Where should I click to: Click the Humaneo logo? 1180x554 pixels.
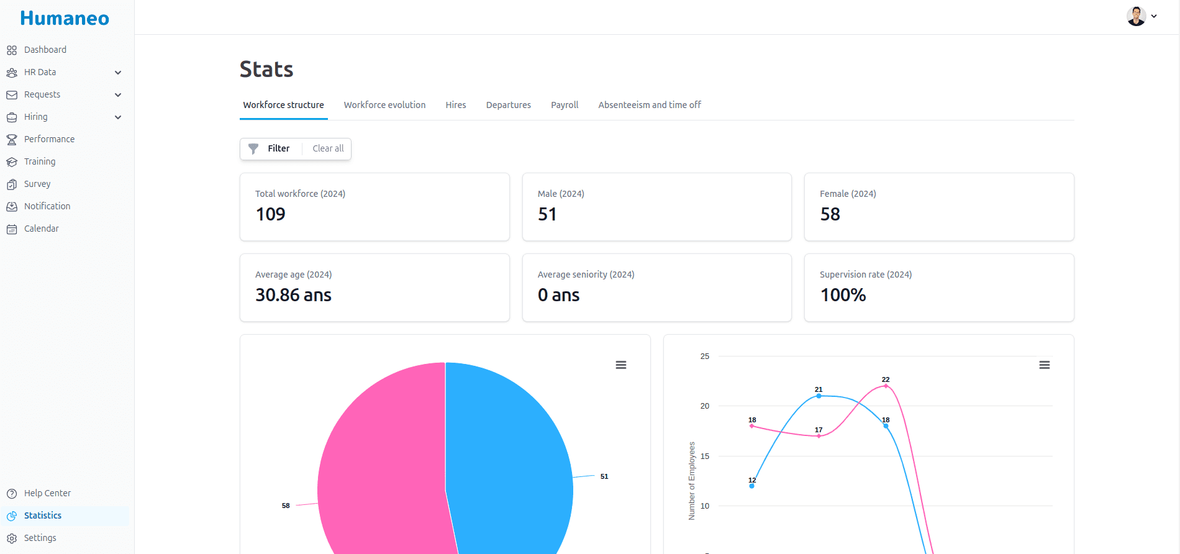65,18
